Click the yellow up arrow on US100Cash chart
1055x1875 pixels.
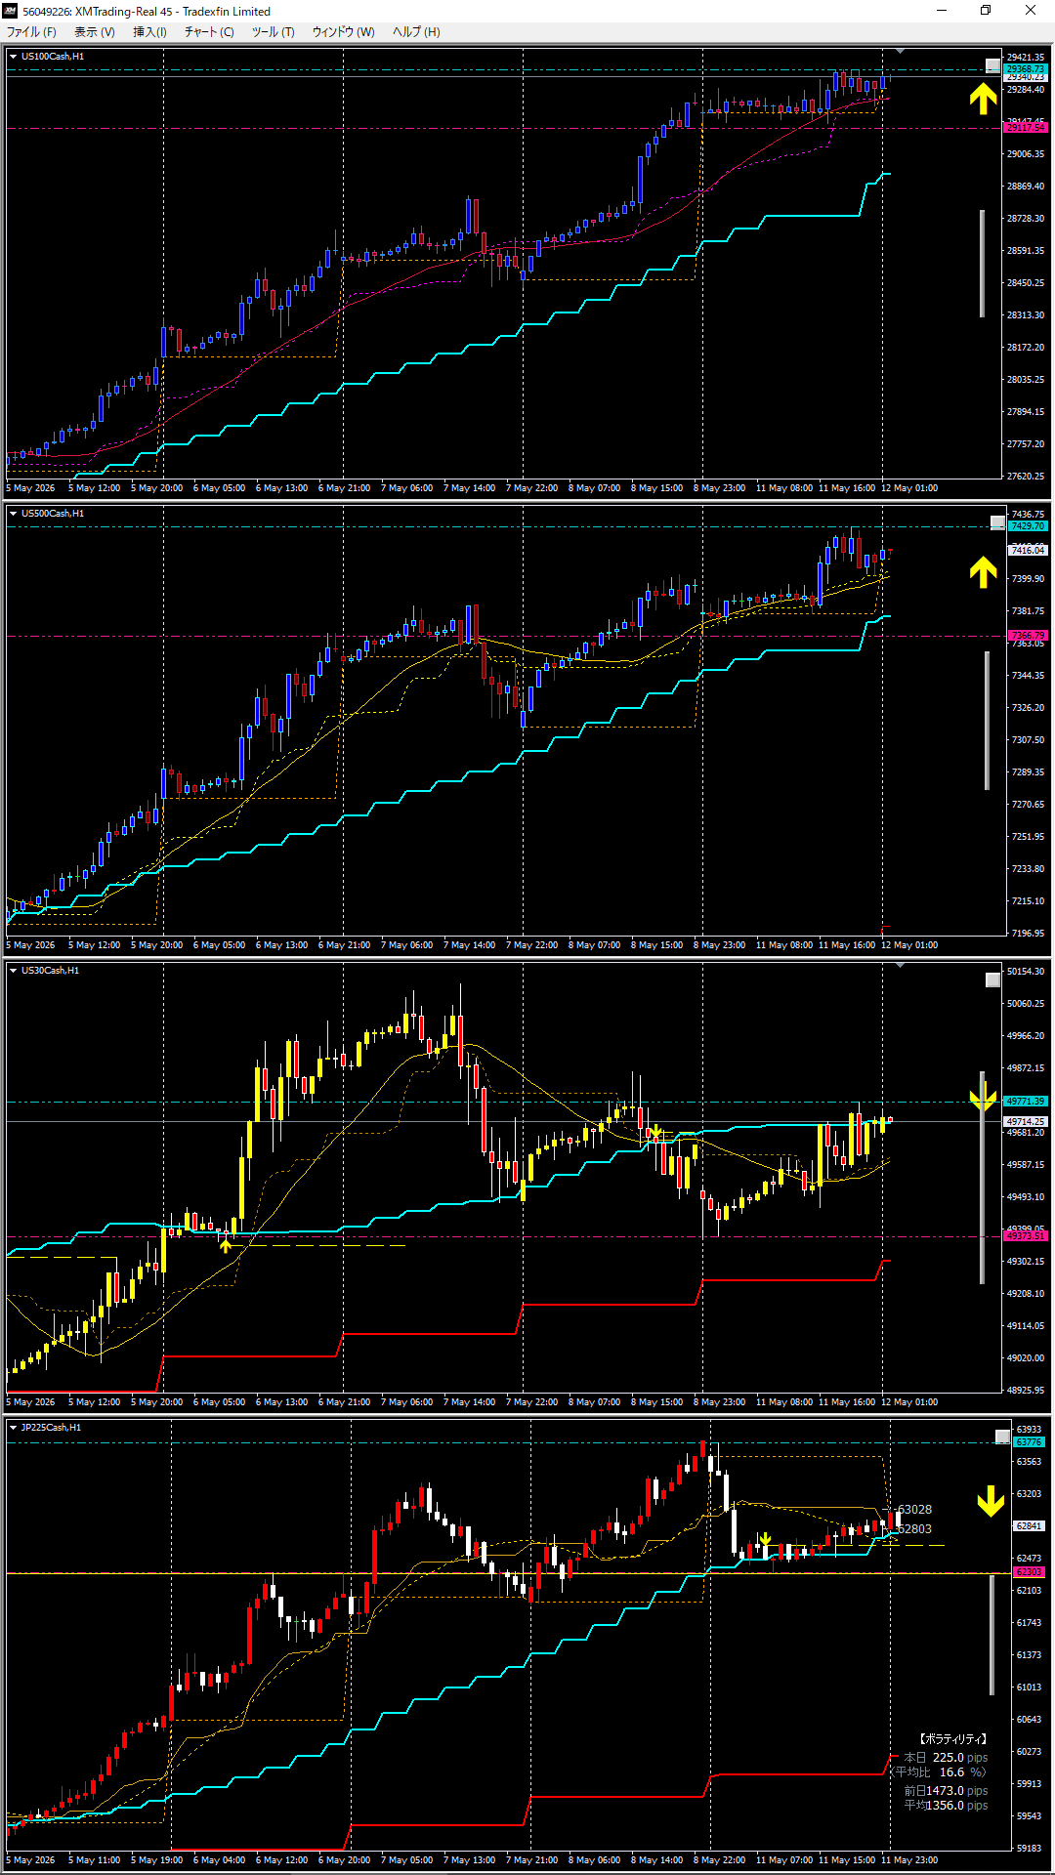pos(983,99)
